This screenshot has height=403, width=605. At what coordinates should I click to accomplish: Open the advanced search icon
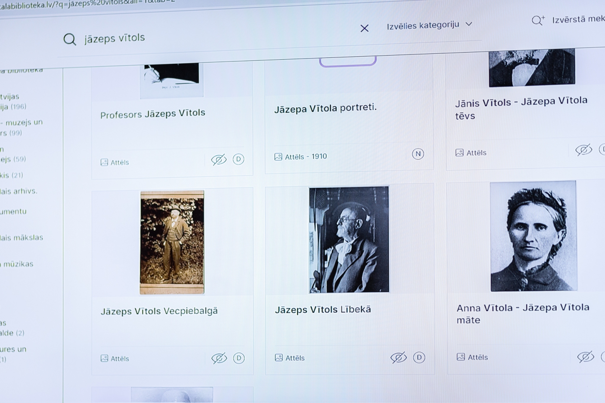[538, 20]
